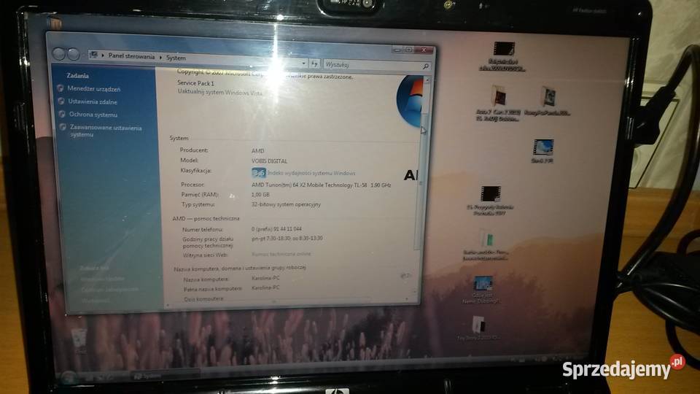Click the change settings link beside computer name
Viewport: 700px width, 394px height.
point(406,276)
